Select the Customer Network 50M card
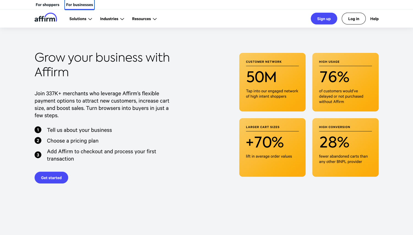413x235 pixels. 272,82
